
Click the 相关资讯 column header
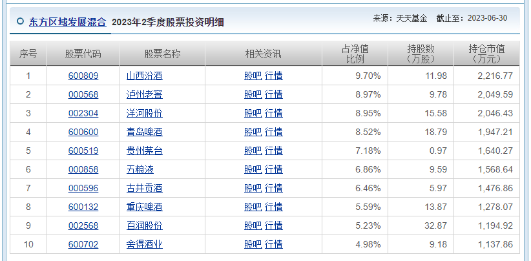pyautogui.click(x=264, y=54)
